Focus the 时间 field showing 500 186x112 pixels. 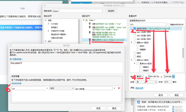pos(168,82)
